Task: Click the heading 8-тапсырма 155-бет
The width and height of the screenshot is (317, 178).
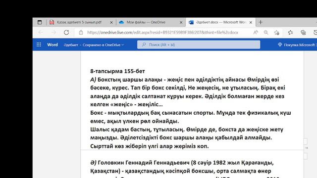Action: 117,71
